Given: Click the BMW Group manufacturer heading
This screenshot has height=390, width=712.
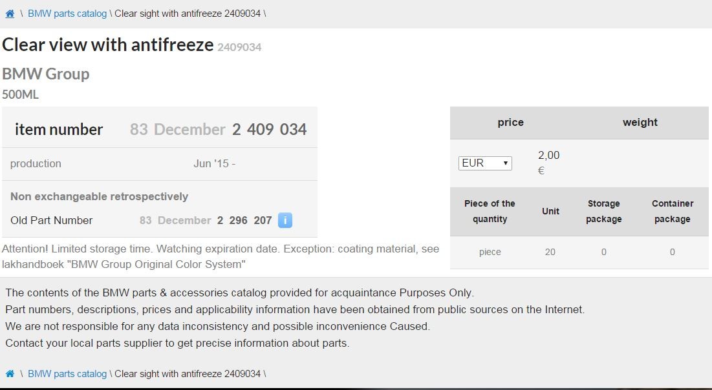Looking at the screenshot, I should pos(45,74).
